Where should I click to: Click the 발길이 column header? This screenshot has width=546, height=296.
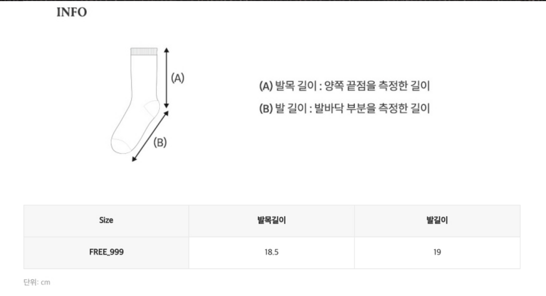pos(437,221)
